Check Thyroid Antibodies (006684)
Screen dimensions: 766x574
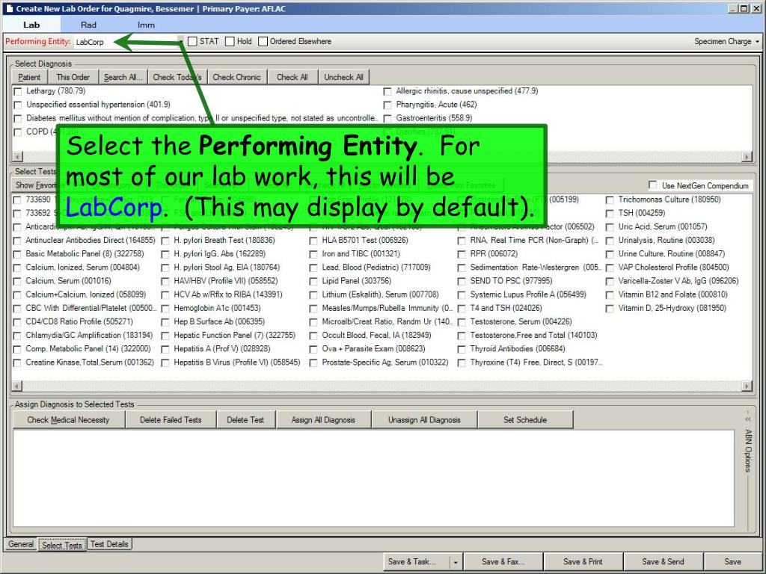[x=461, y=349]
